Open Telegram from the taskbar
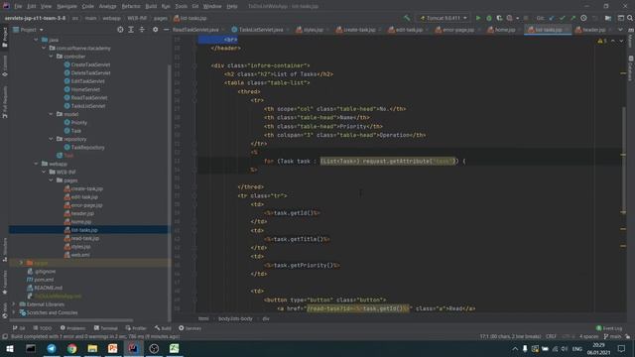 (x=52, y=348)
